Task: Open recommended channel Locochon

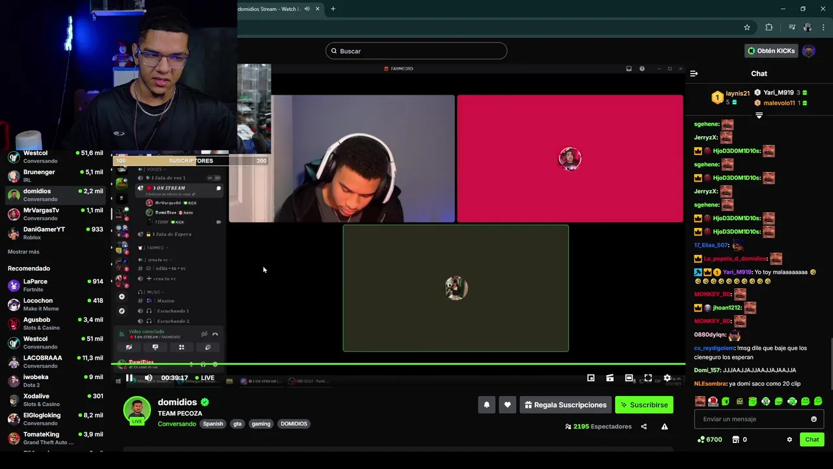Action: point(55,304)
